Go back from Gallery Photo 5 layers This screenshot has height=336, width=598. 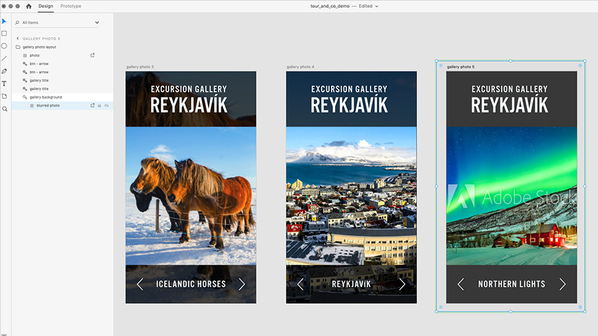coord(17,39)
